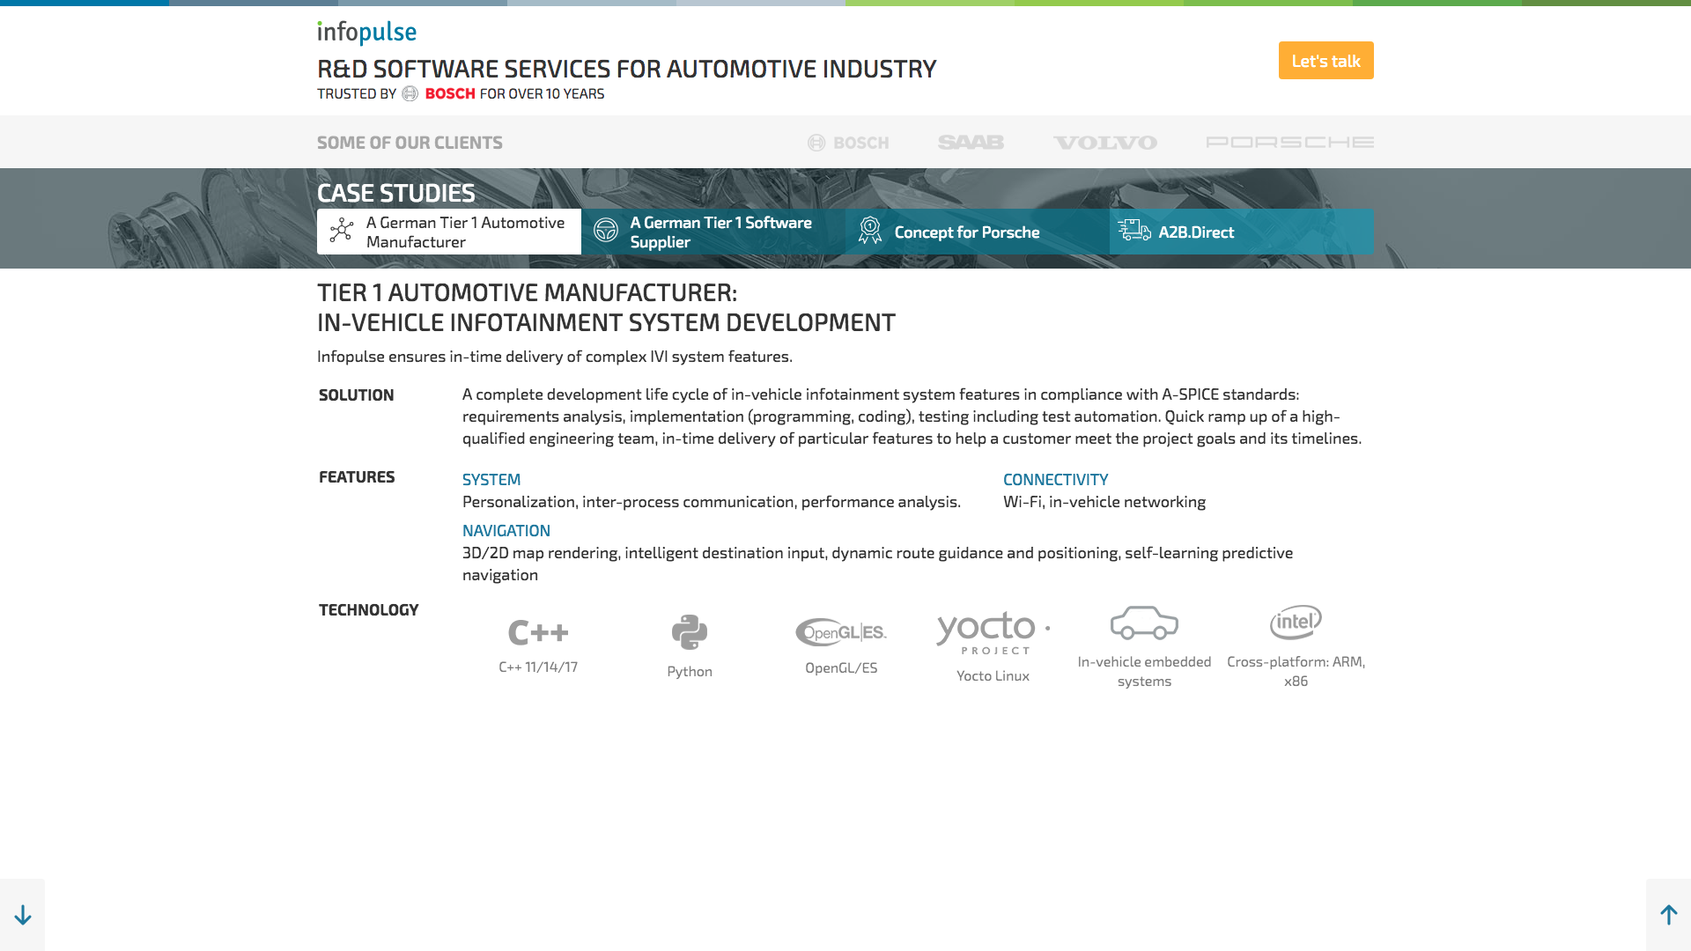Click the Bosch logo in trusted-by line

click(x=439, y=93)
